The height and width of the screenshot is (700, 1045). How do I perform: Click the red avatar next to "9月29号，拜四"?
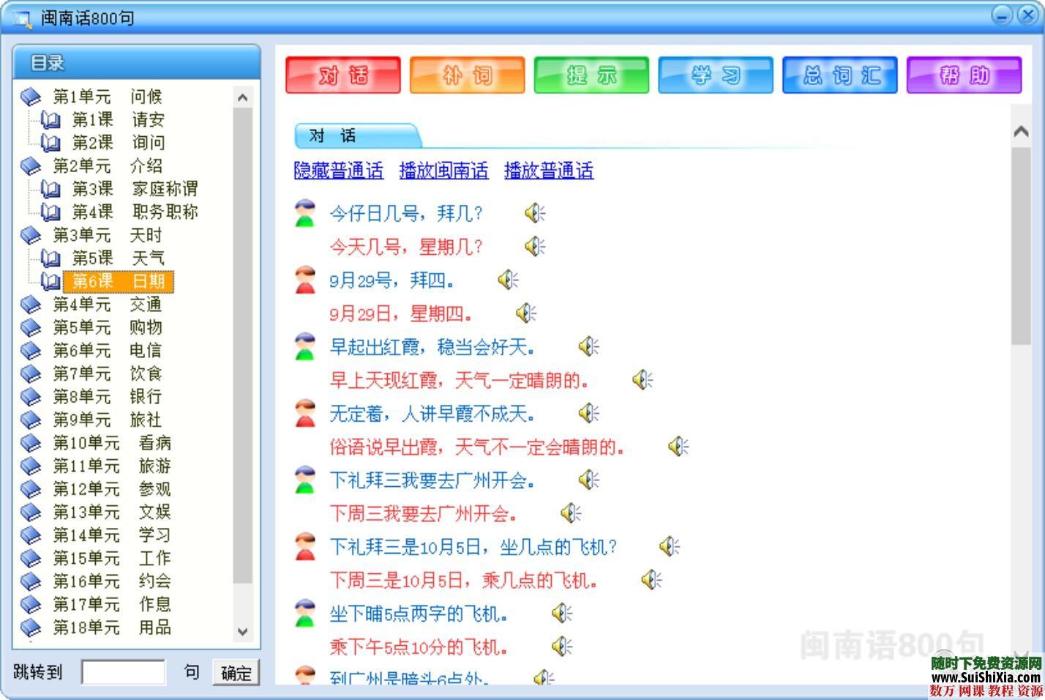pos(304,280)
